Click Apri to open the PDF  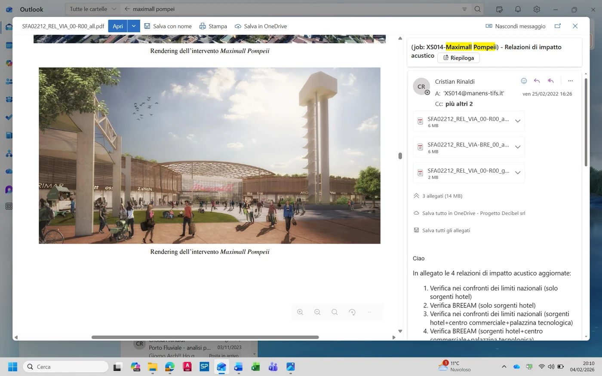click(118, 26)
